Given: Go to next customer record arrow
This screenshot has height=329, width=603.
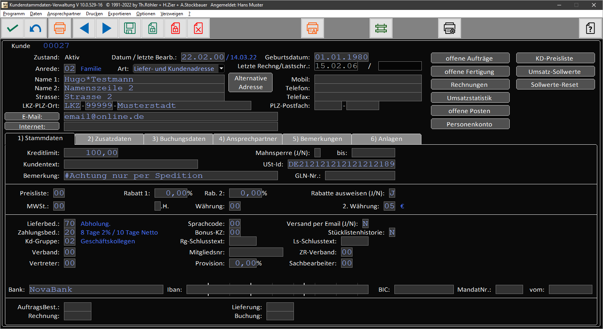Looking at the screenshot, I should click(107, 29).
